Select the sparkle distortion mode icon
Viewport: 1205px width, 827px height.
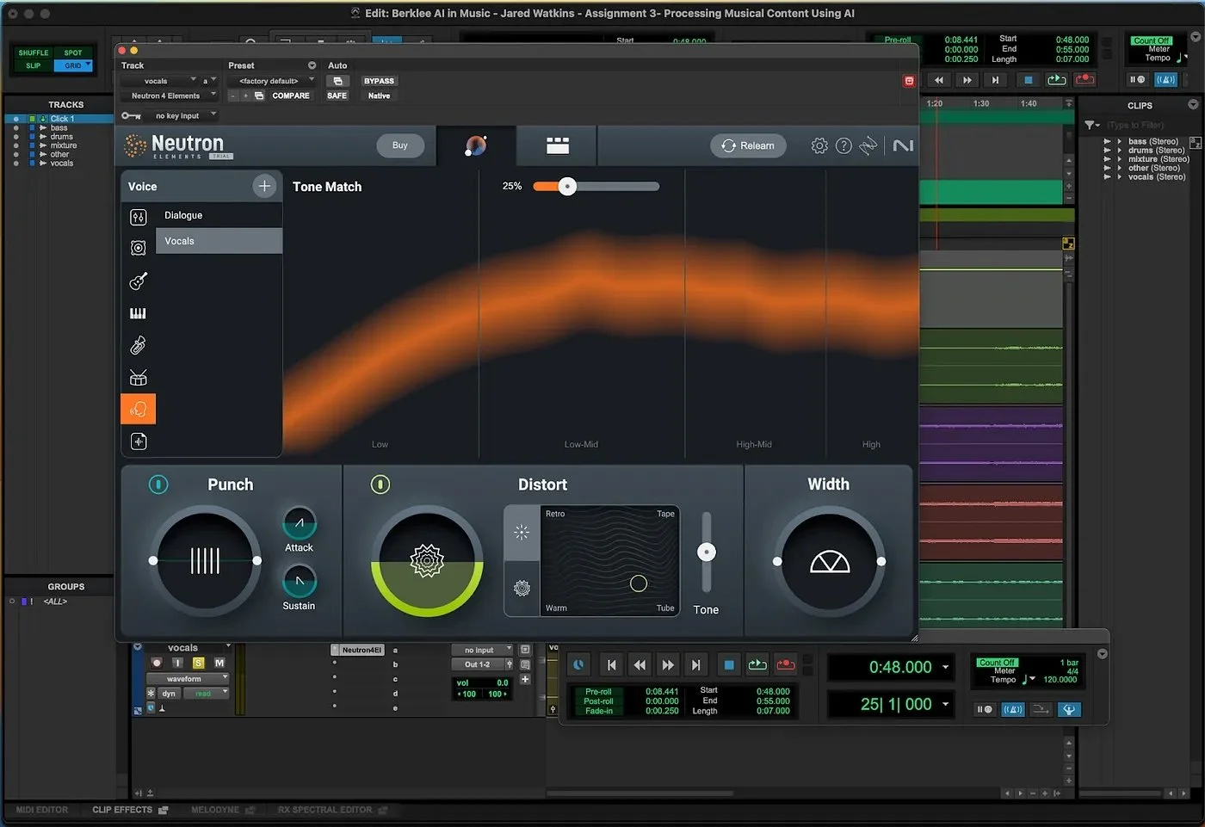pos(522,533)
